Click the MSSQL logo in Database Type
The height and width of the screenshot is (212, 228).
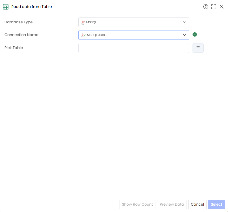click(x=83, y=23)
